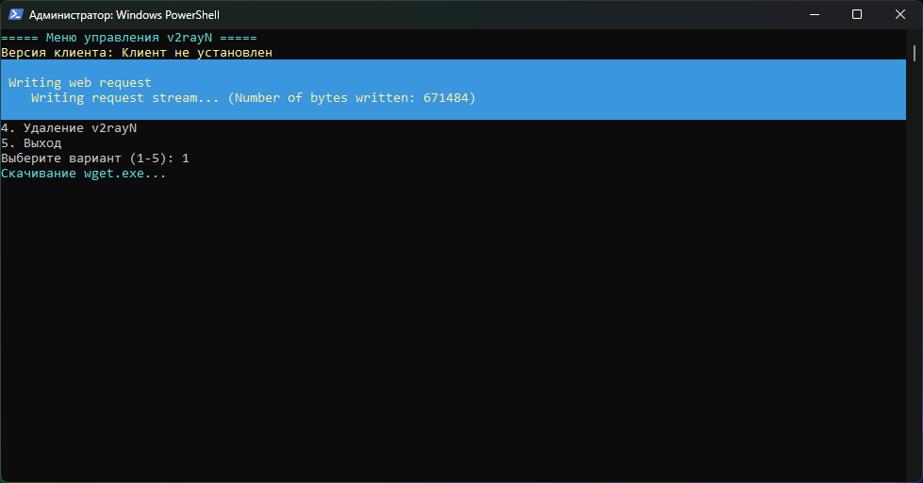Click the bytes written number 671484
The width and height of the screenshot is (923, 483).
[x=445, y=98]
